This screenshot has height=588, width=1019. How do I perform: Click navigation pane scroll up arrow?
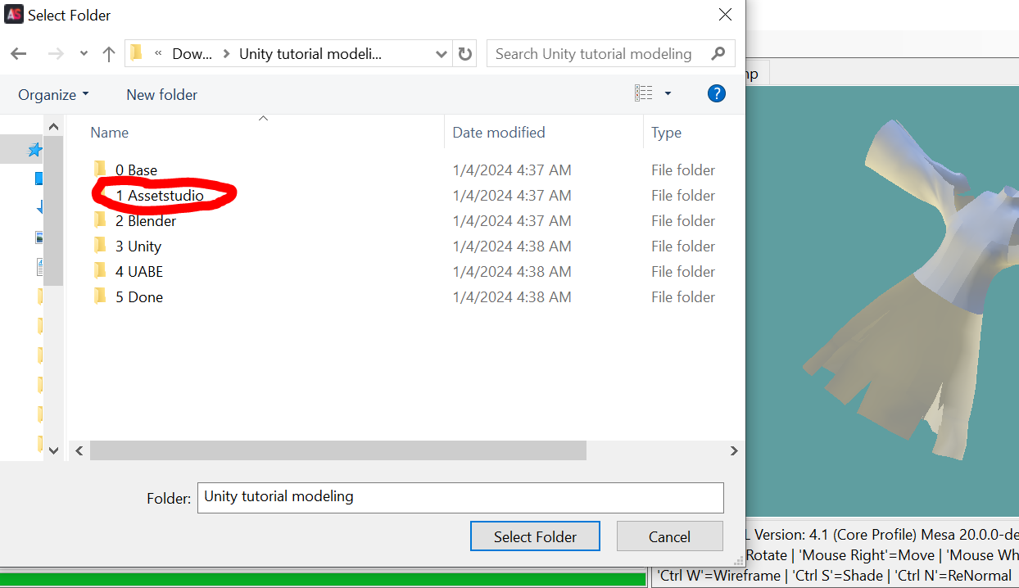click(x=53, y=127)
